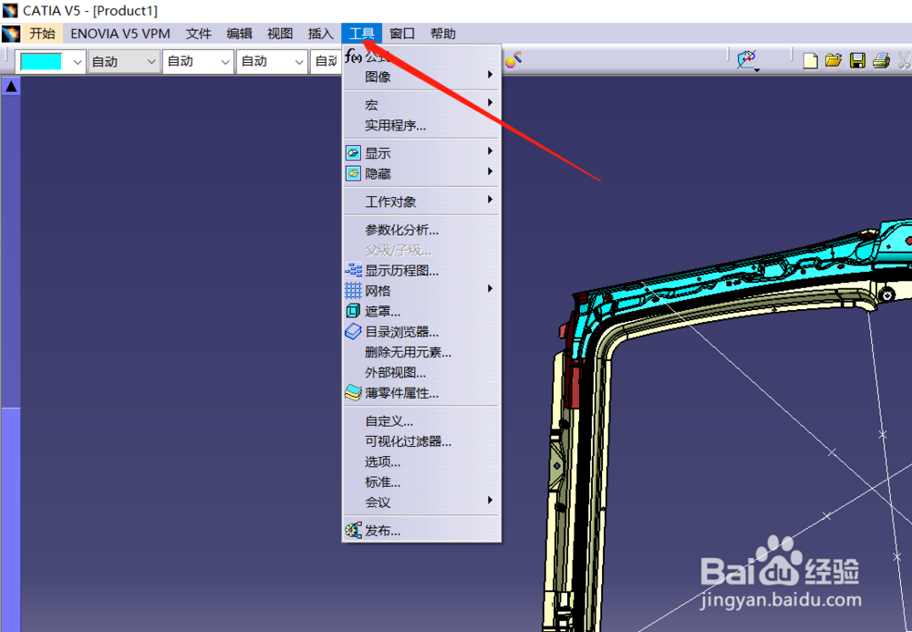912x632 pixels.
Task: Click the Show (显示) eye icon
Action: [x=353, y=153]
